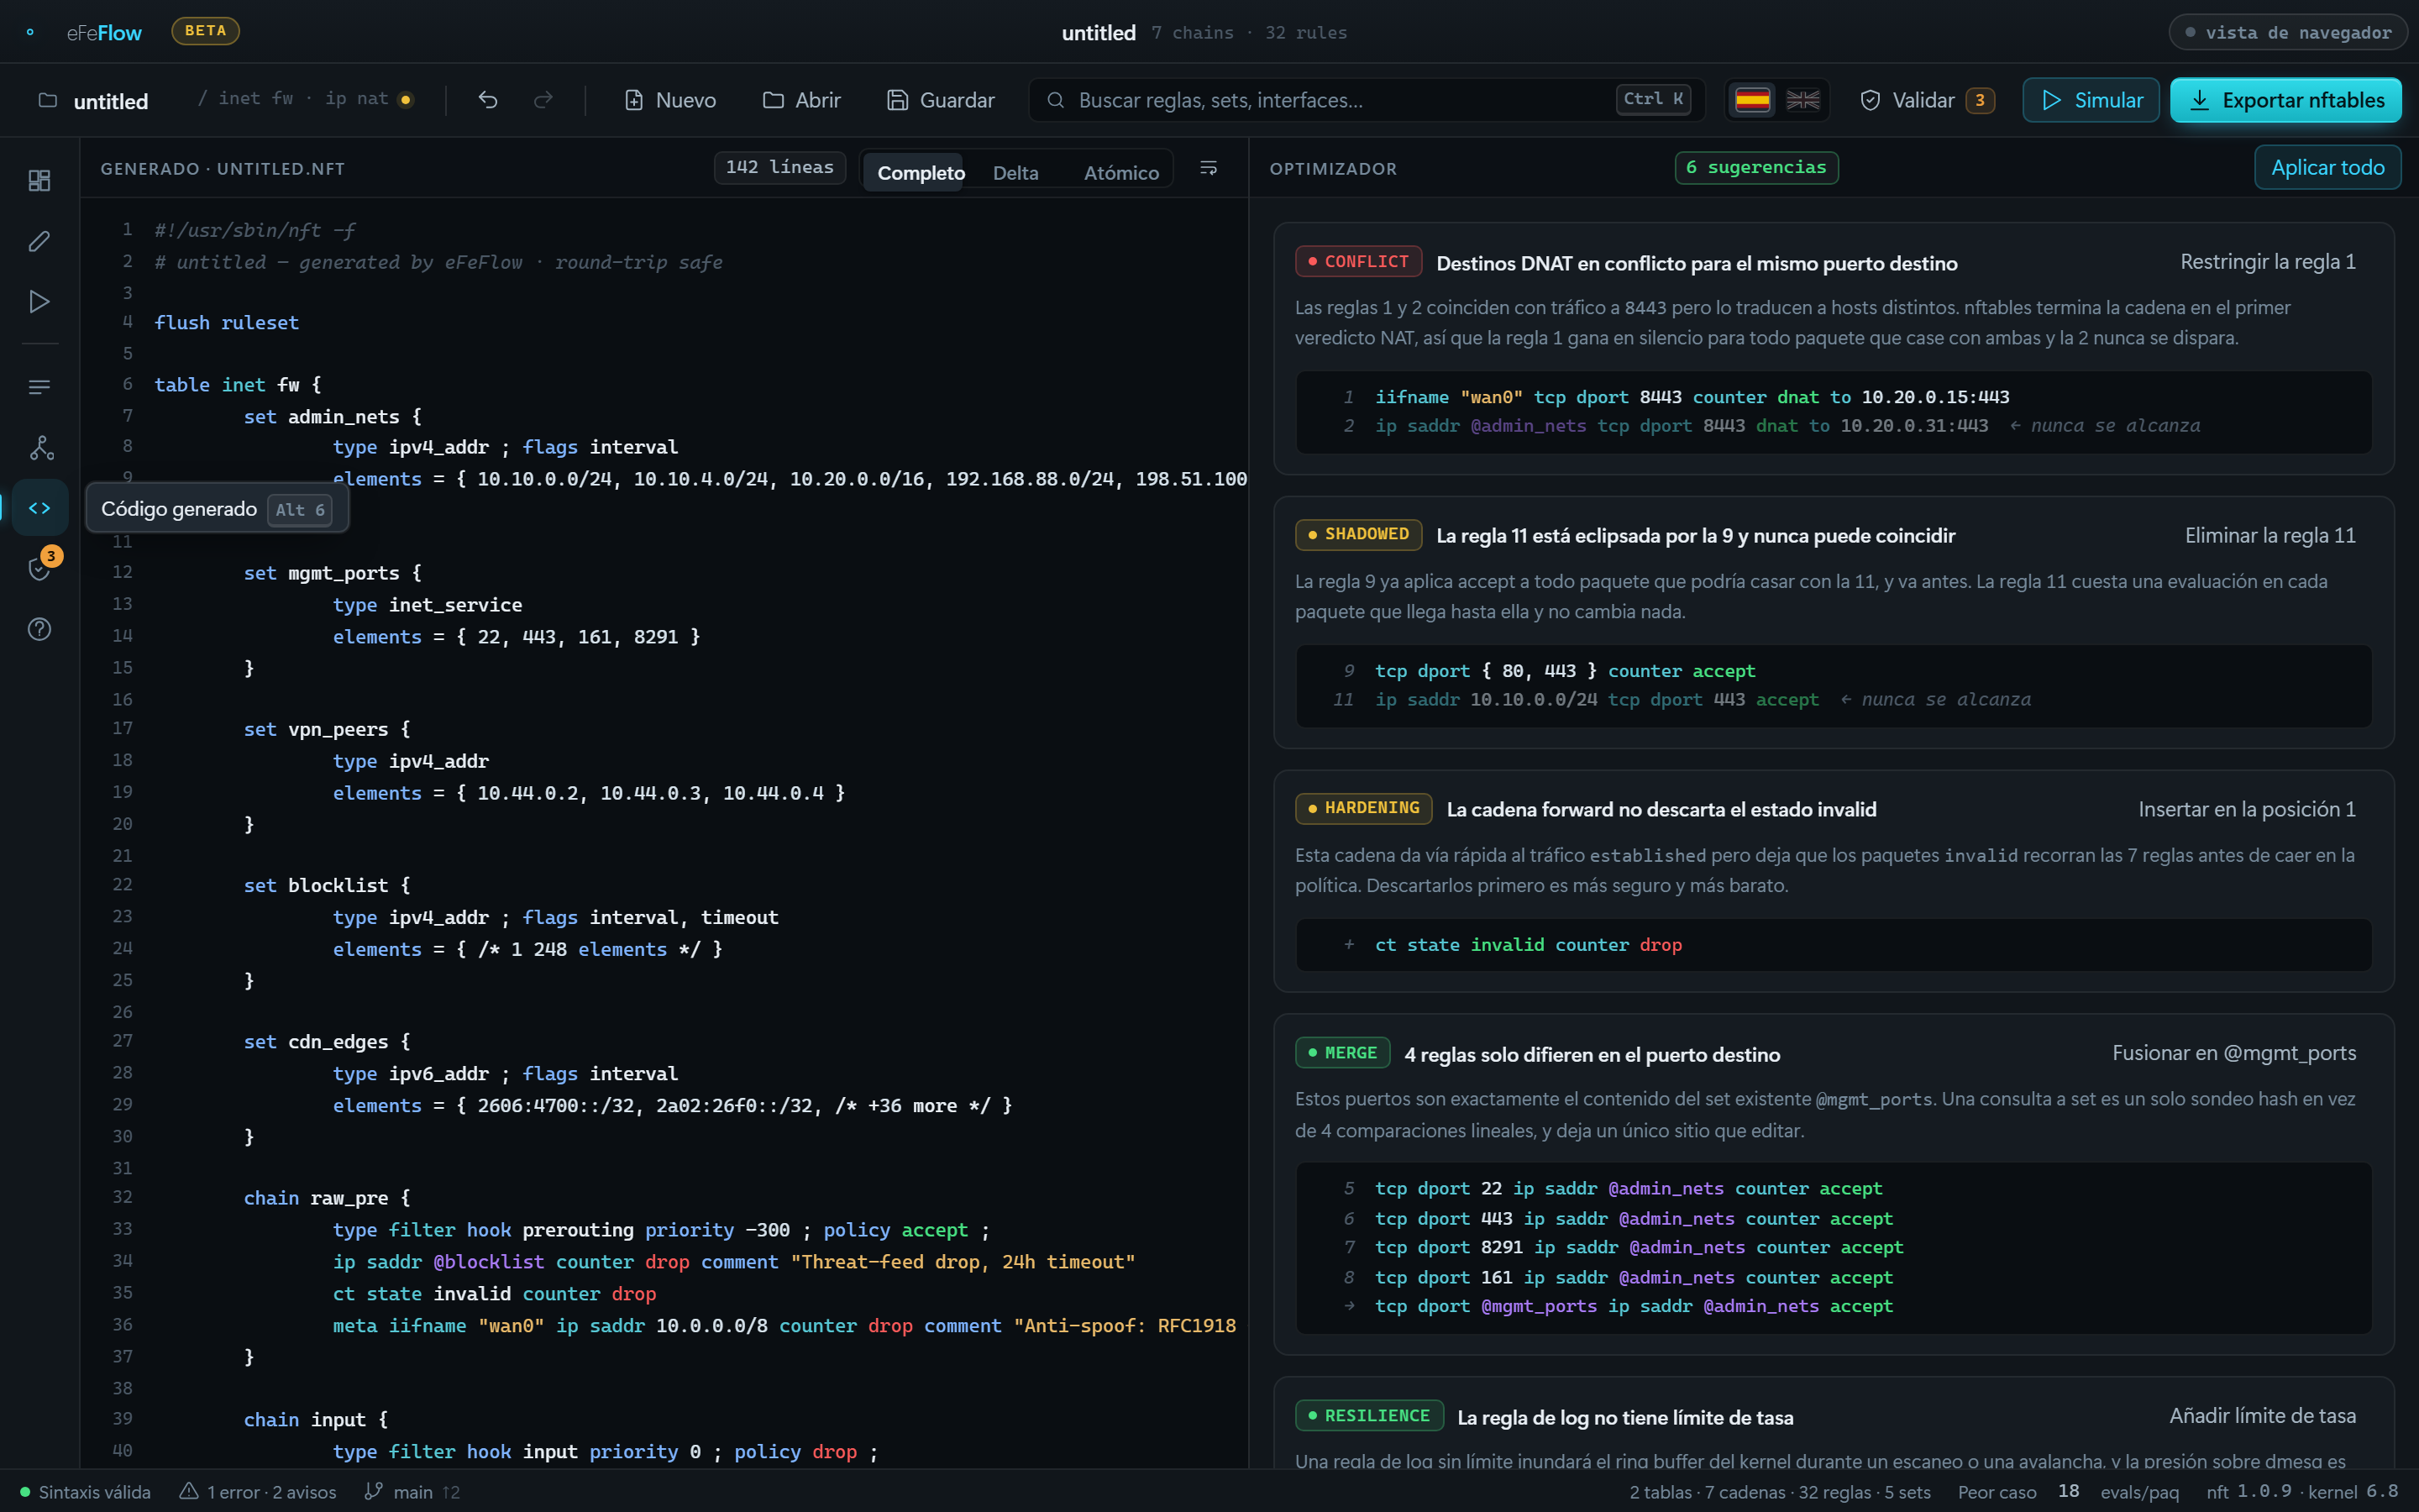Click '7 chains · 32 rules' title text
The image size is (2419, 1512).
pos(1248,33)
